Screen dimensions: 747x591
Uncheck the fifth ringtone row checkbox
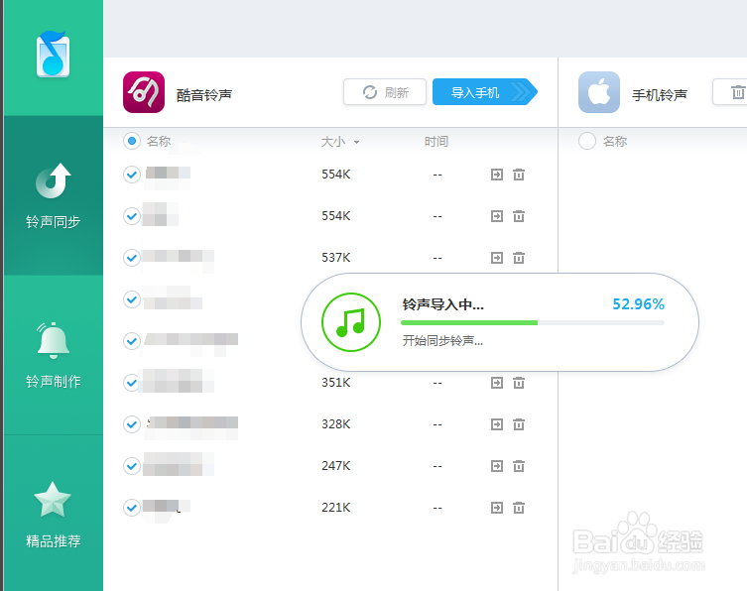132,341
